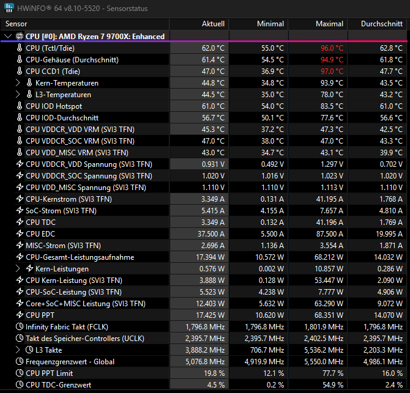The width and height of the screenshot is (410, 393).
Task: Click lightning icon of Kern-Leistungen
Action: click(29, 268)
